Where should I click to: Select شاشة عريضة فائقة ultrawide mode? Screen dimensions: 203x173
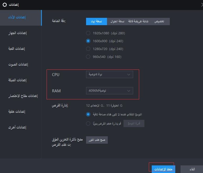[x=138, y=21]
